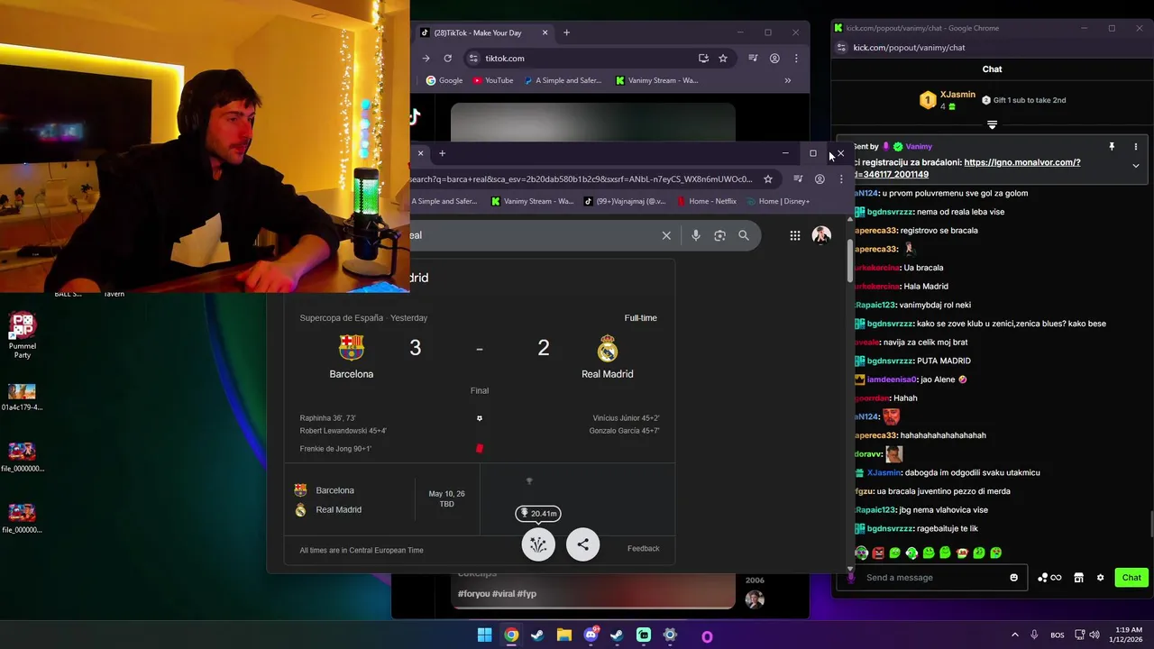Select XJasmin top gifter entry
This screenshot has width=1154, height=649.
948,100
